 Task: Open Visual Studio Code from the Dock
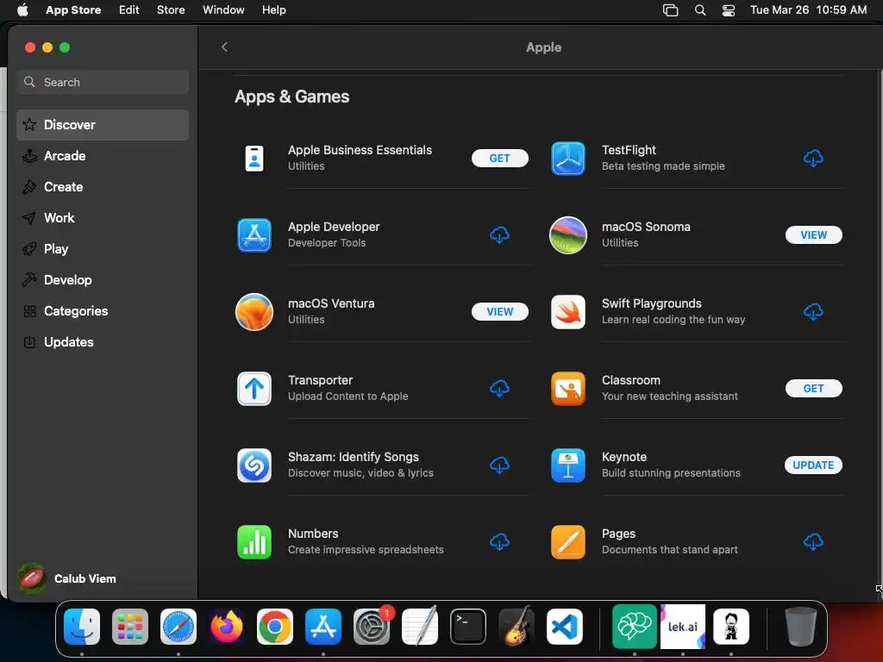(x=565, y=627)
